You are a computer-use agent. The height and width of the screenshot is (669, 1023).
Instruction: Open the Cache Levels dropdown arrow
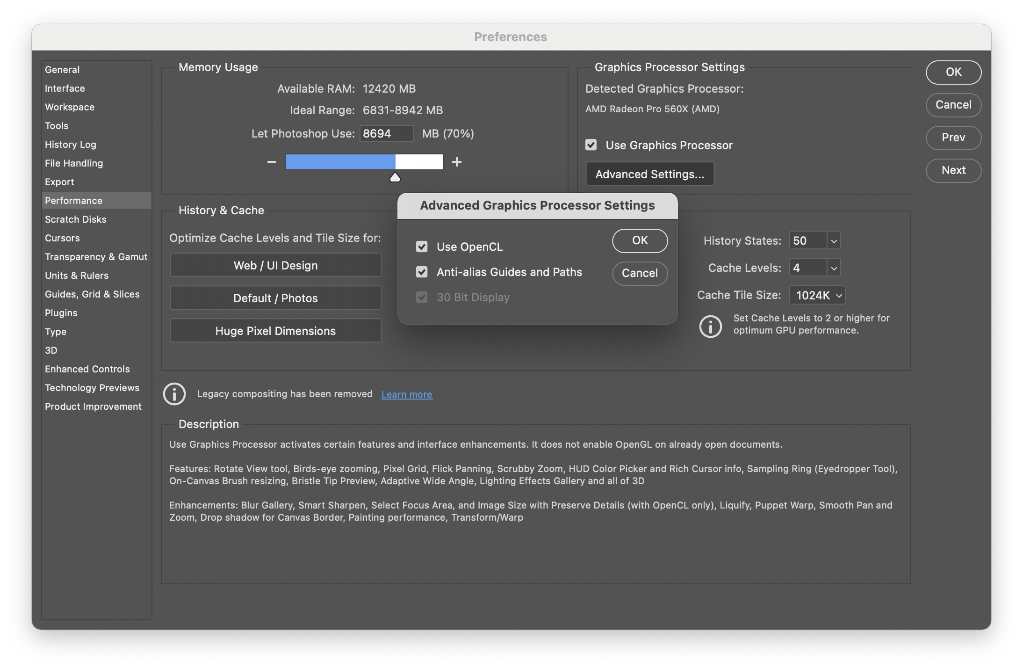point(834,268)
